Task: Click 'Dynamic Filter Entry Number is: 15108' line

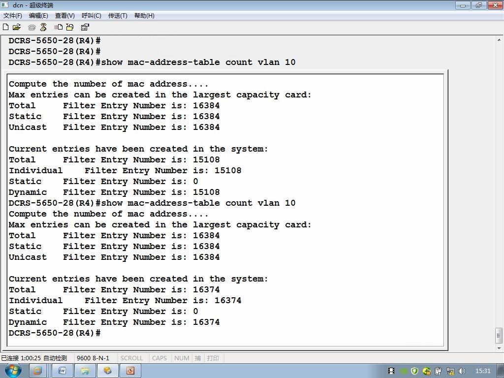Action: pyautogui.click(x=114, y=192)
